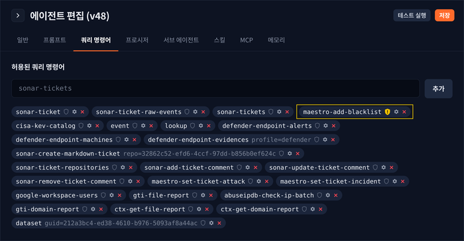Click the 테스트 실행 button
464x241 pixels.
pos(412,15)
